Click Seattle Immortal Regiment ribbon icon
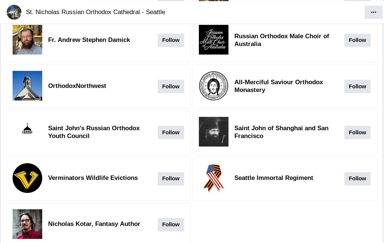The image size is (384, 243). coord(214,178)
